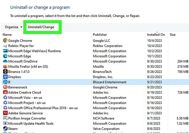Open the Organize dropdown menu
This screenshot has width=189, height=133.
(x=14, y=27)
